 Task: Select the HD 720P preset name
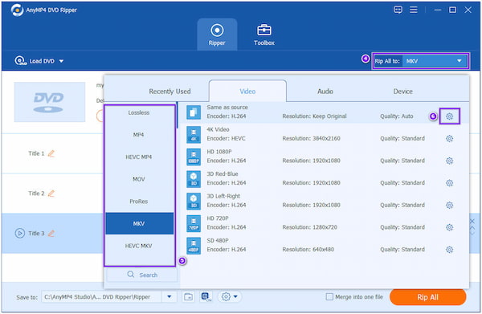(218, 218)
